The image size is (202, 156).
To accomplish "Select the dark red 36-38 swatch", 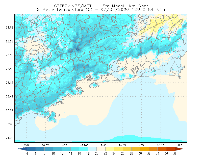I will [x=171, y=149].
